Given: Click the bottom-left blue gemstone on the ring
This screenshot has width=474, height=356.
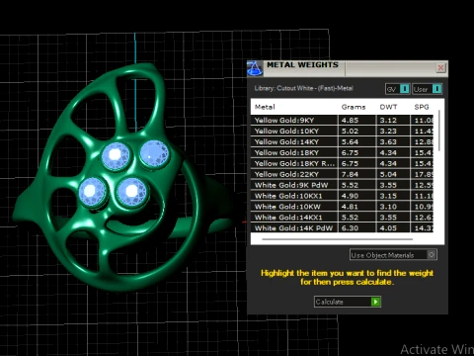Looking at the screenshot, I should [92, 192].
